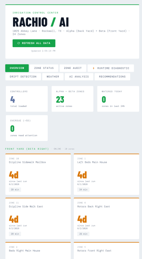142x259 pixels.
Task: Click the 34 min badge on Zone 1
Action: tap(83, 190)
